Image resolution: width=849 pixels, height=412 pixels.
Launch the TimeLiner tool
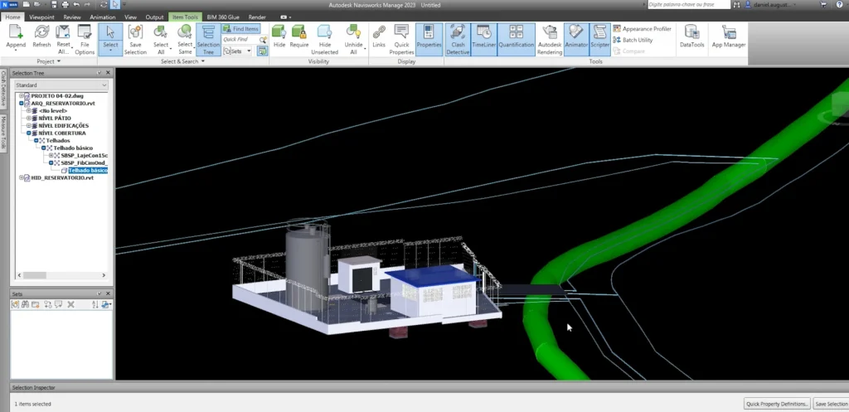point(483,37)
